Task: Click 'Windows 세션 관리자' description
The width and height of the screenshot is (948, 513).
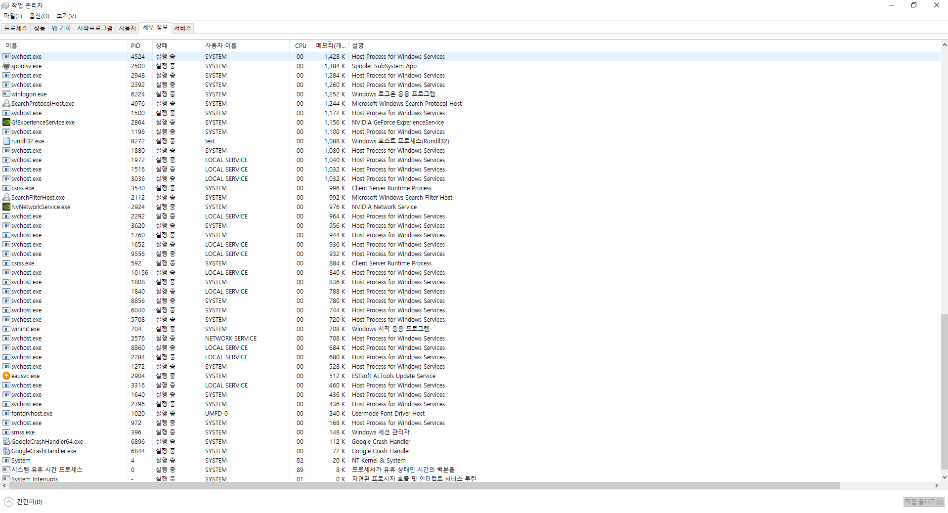Action: pyautogui.click(x=381, y=432)
